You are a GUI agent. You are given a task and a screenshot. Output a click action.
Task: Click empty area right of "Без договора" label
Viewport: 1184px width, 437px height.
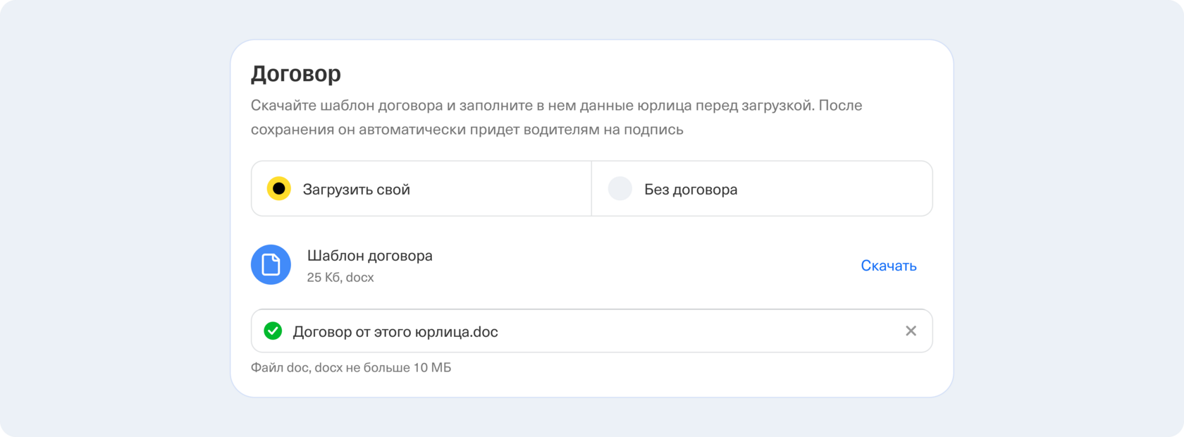[x=832, y=189]
